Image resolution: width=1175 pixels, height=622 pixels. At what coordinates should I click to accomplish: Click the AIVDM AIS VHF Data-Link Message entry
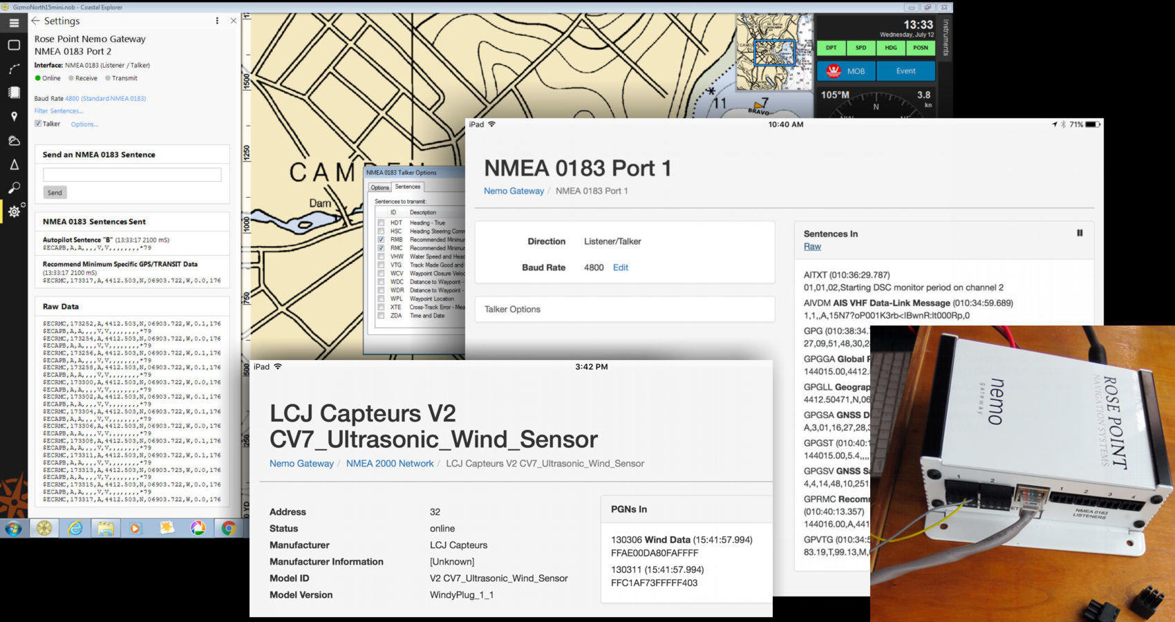tap(908, 309)
